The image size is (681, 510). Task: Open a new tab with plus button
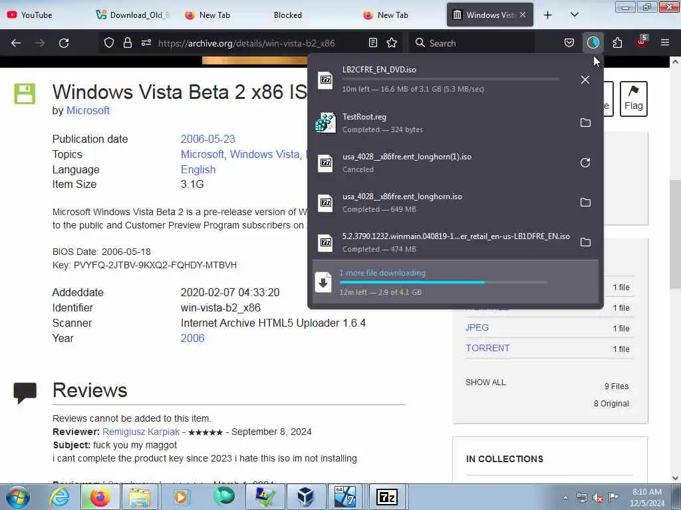[548, 15]
